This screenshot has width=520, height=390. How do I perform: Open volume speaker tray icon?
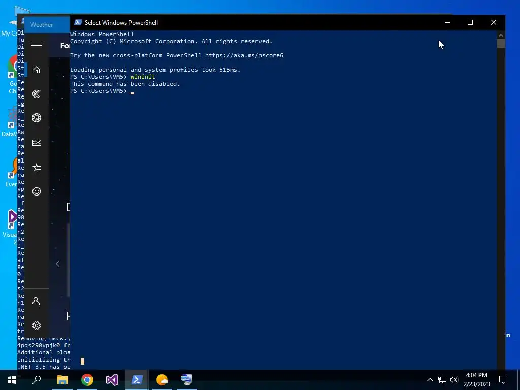[x=454, y=380]
